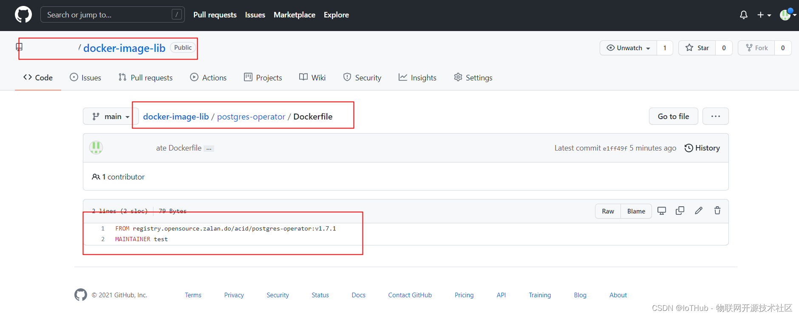Open the Docs footer link
This screenshot has height=316, width=799.
pos(358,295)
